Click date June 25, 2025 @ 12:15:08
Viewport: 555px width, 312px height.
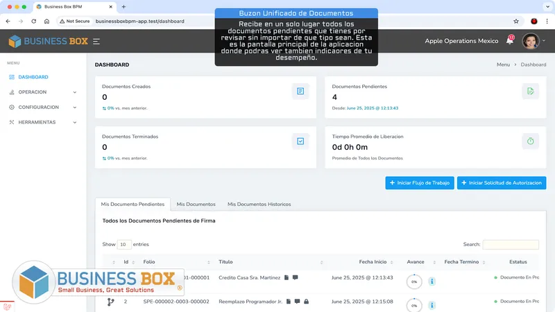pyautogui.click(x=362, y=302)
